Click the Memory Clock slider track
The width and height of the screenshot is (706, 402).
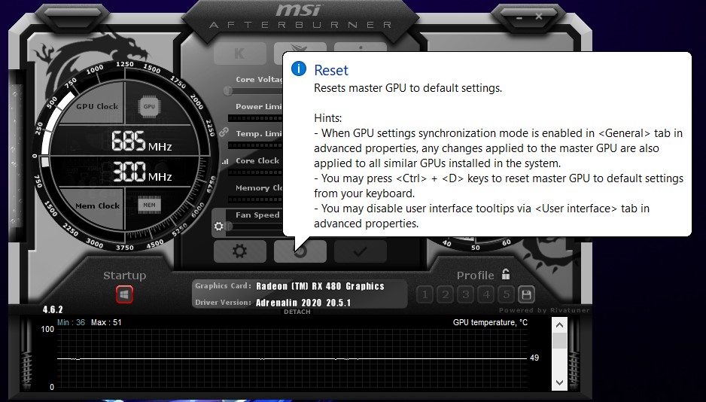pyautogui.click(x=255, y=199)
